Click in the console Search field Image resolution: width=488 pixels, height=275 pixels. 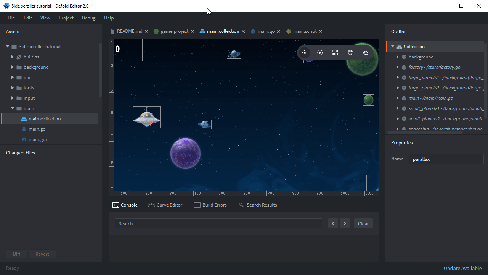[x=218, y=223]
